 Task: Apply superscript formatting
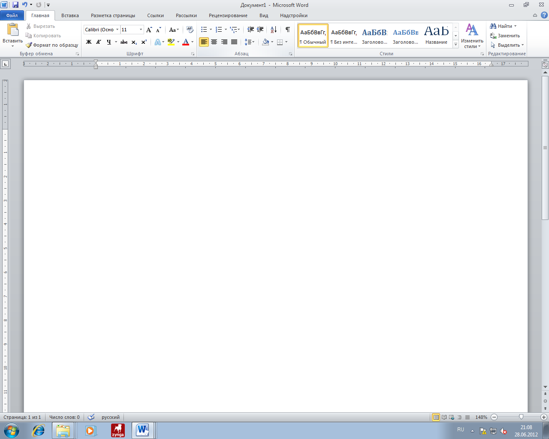[144, 42]
